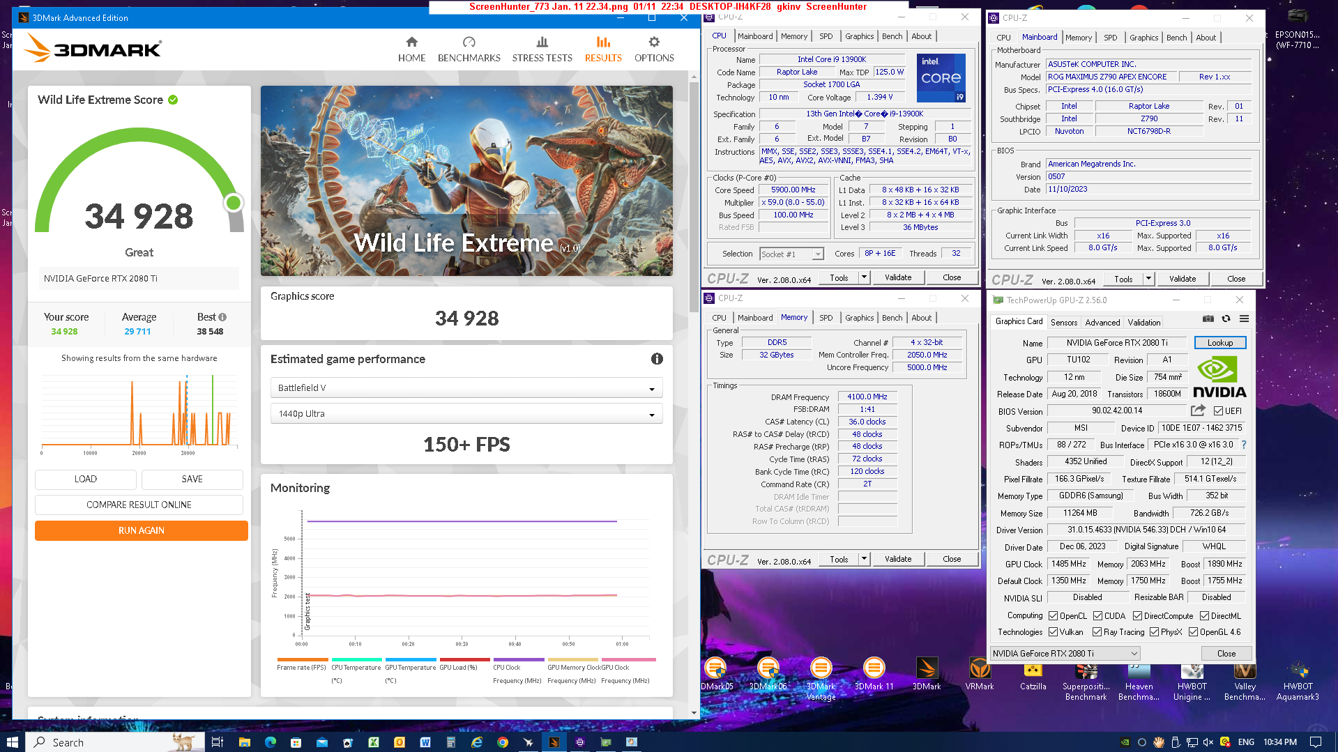Toggle DirectML checkbox in GPU-Z
Screen dimensions: 1338x752
pos(1204,616)
